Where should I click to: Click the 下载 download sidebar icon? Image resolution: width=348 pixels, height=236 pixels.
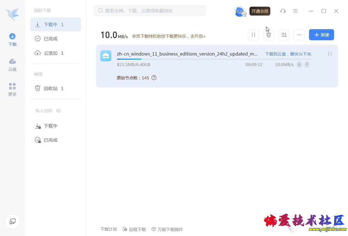[x=12, y=39]
